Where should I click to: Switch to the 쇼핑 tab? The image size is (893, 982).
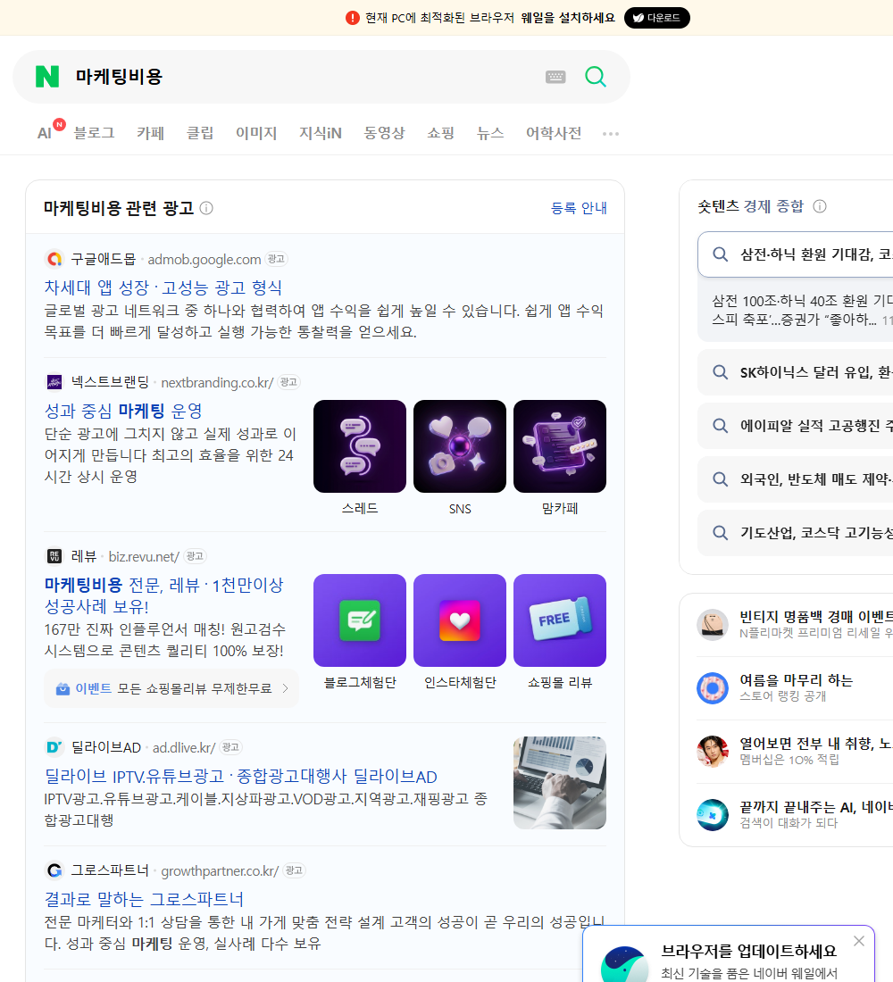point(440,133)
